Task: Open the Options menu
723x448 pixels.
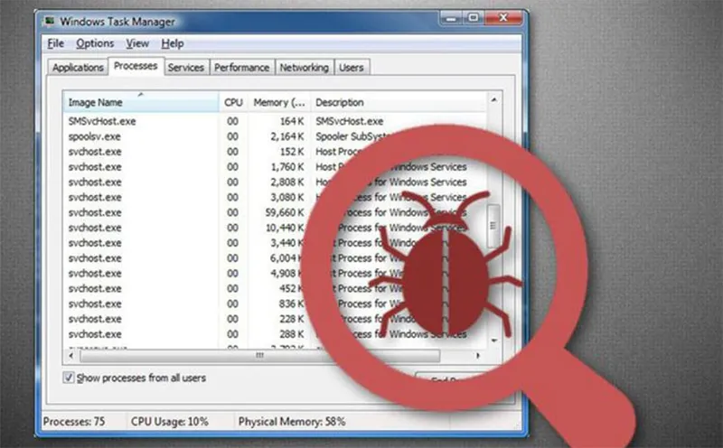Action: point(95,43)
